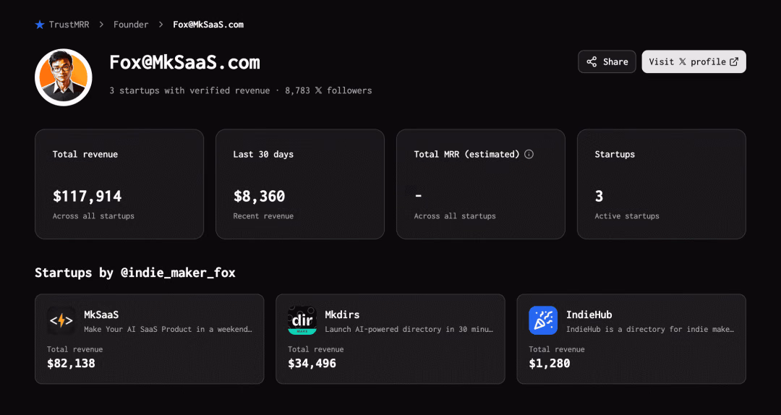This screenshot has height=415, width=781.
Task: Click the share icon in Share button
Action: [x=592, y=61]
